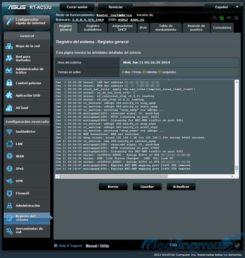Click the ASUS2 SSID link
The width and height of the screenshot is (245, 258).
[123, 20]
